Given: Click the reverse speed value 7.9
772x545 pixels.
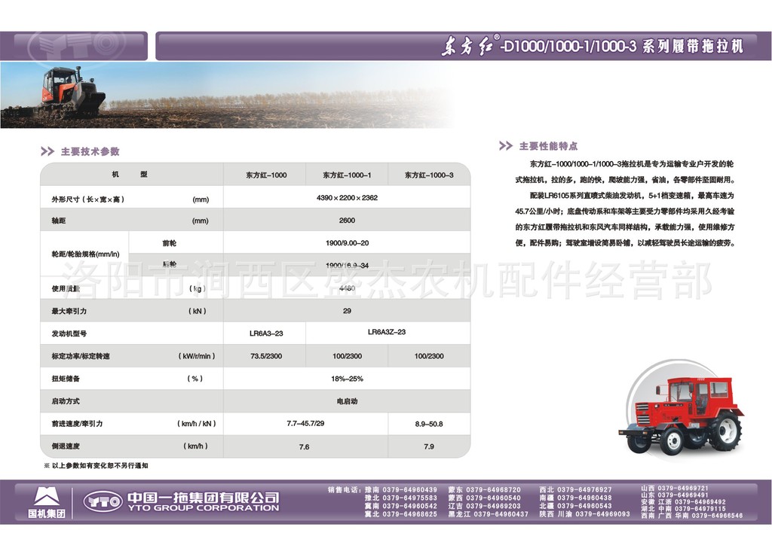Looking at the screenshot, I should tap(429, 446).
